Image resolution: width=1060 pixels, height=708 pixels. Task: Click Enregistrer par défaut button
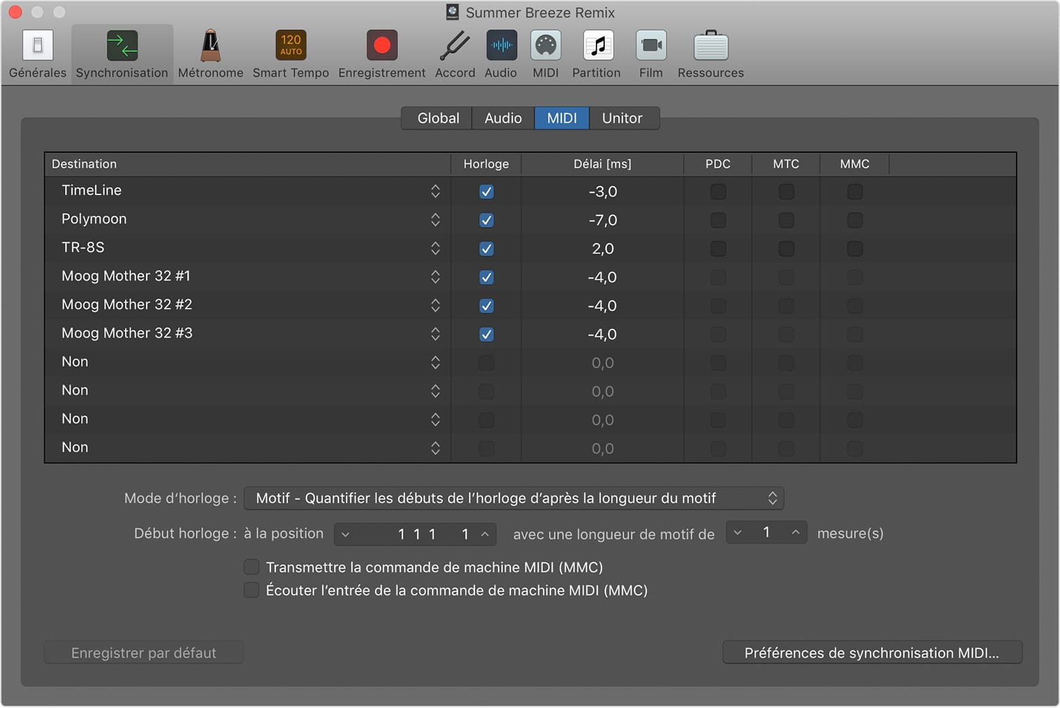(144, 652)
